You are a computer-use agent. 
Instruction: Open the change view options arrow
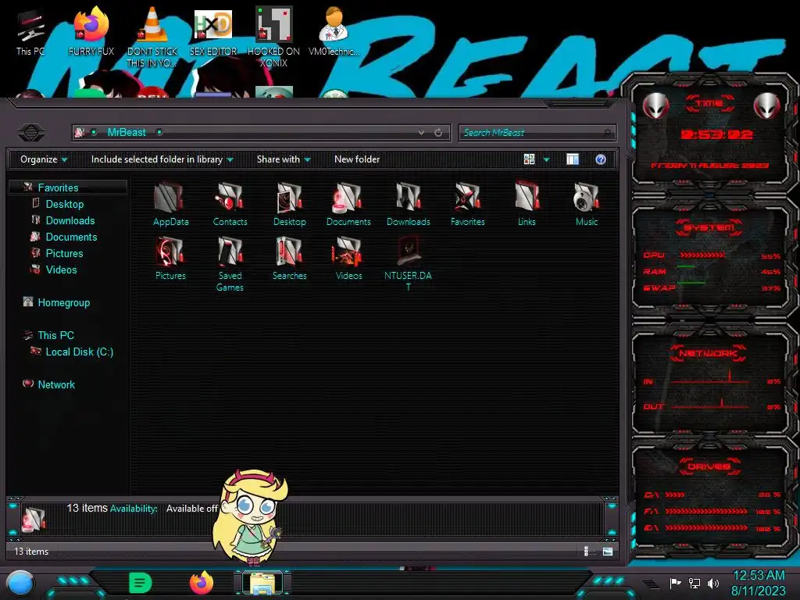coord(546,159)
